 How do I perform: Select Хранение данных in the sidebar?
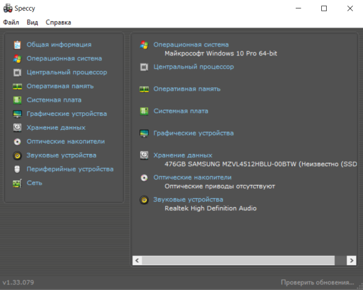click(56, 127)
